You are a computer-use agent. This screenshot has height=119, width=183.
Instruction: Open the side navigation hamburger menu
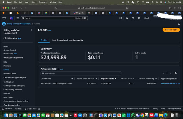point(4,24)
